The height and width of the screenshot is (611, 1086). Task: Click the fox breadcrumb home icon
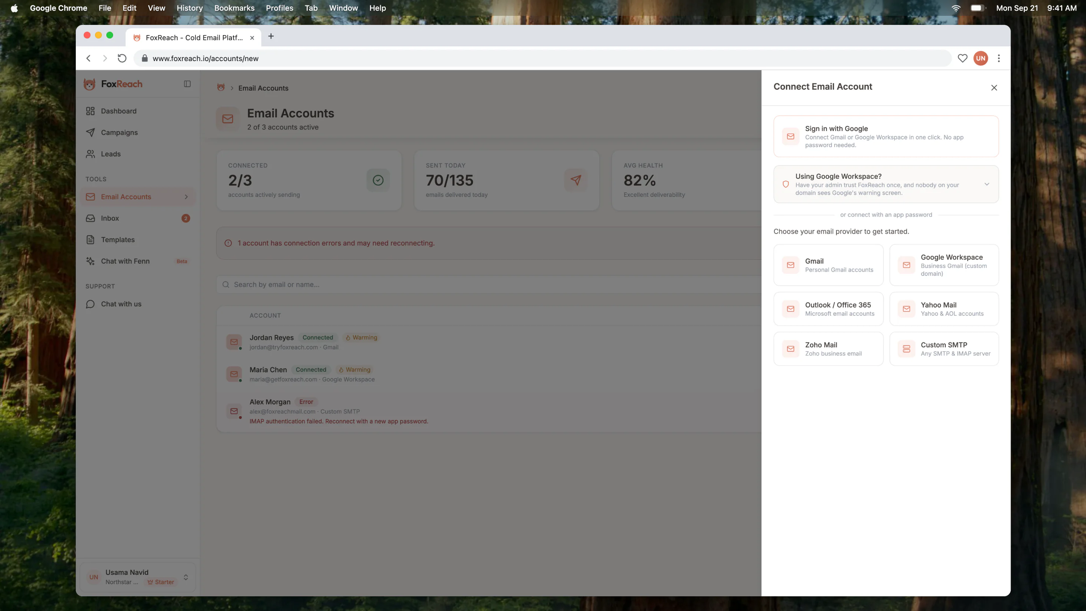click(x=221, y=88)
